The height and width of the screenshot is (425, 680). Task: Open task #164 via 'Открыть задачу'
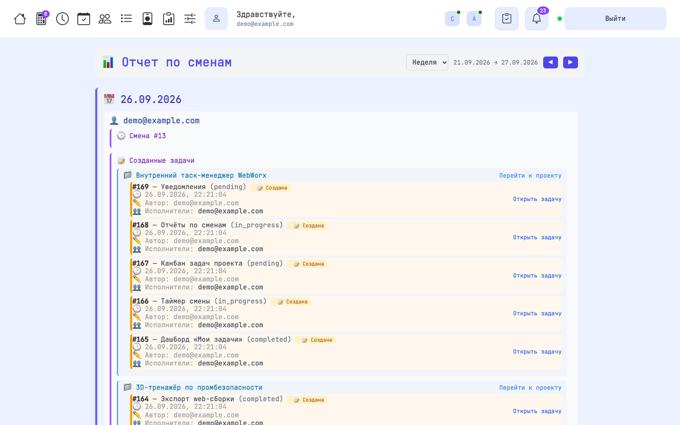(x=537, y=411)
